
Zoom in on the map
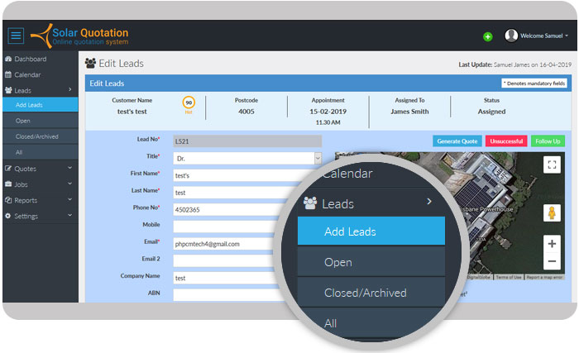552,244
